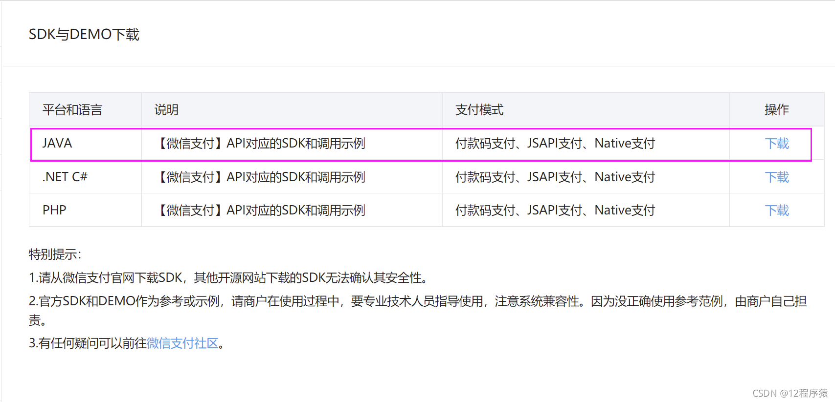Download the .NET C# SDK via 下载 link
This screenshot has height=402, width=835.
[777, 177]
